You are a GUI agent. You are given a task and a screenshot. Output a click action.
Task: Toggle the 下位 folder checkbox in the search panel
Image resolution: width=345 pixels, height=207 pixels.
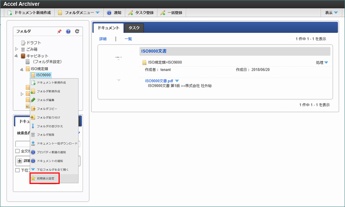pos(18,170)
